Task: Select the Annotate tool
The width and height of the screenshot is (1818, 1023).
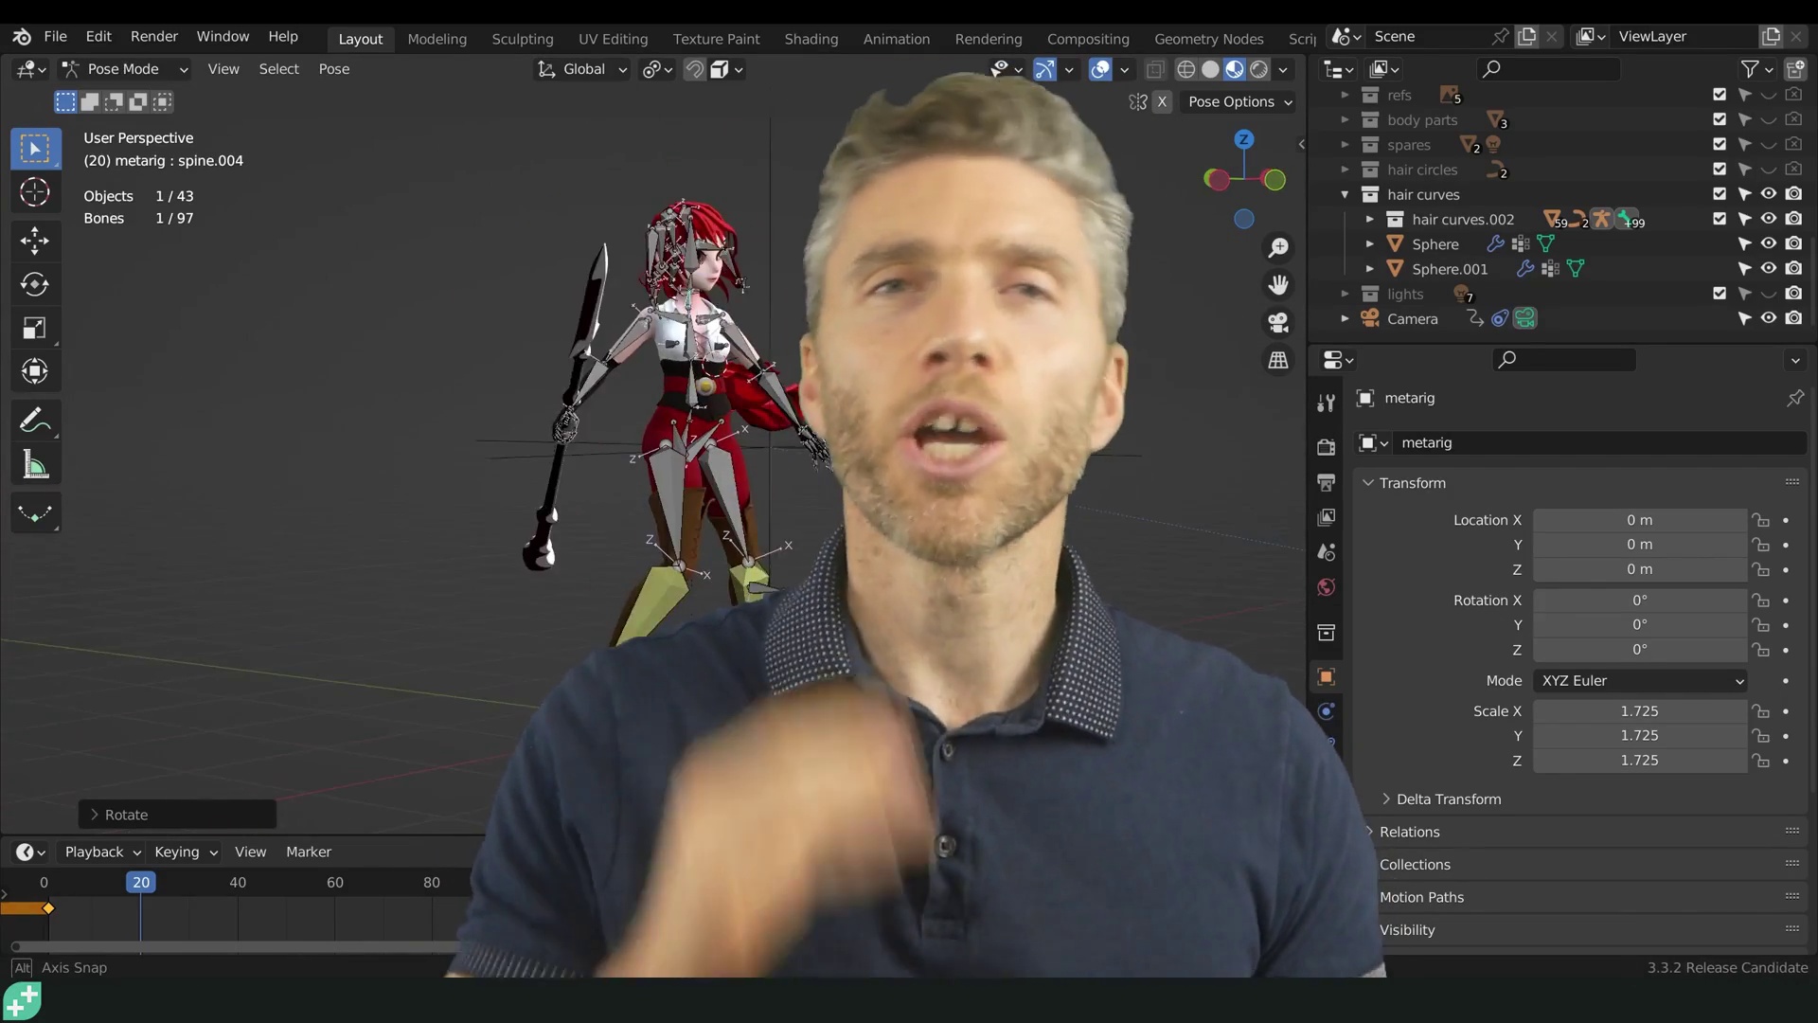Action: (35, 420)
